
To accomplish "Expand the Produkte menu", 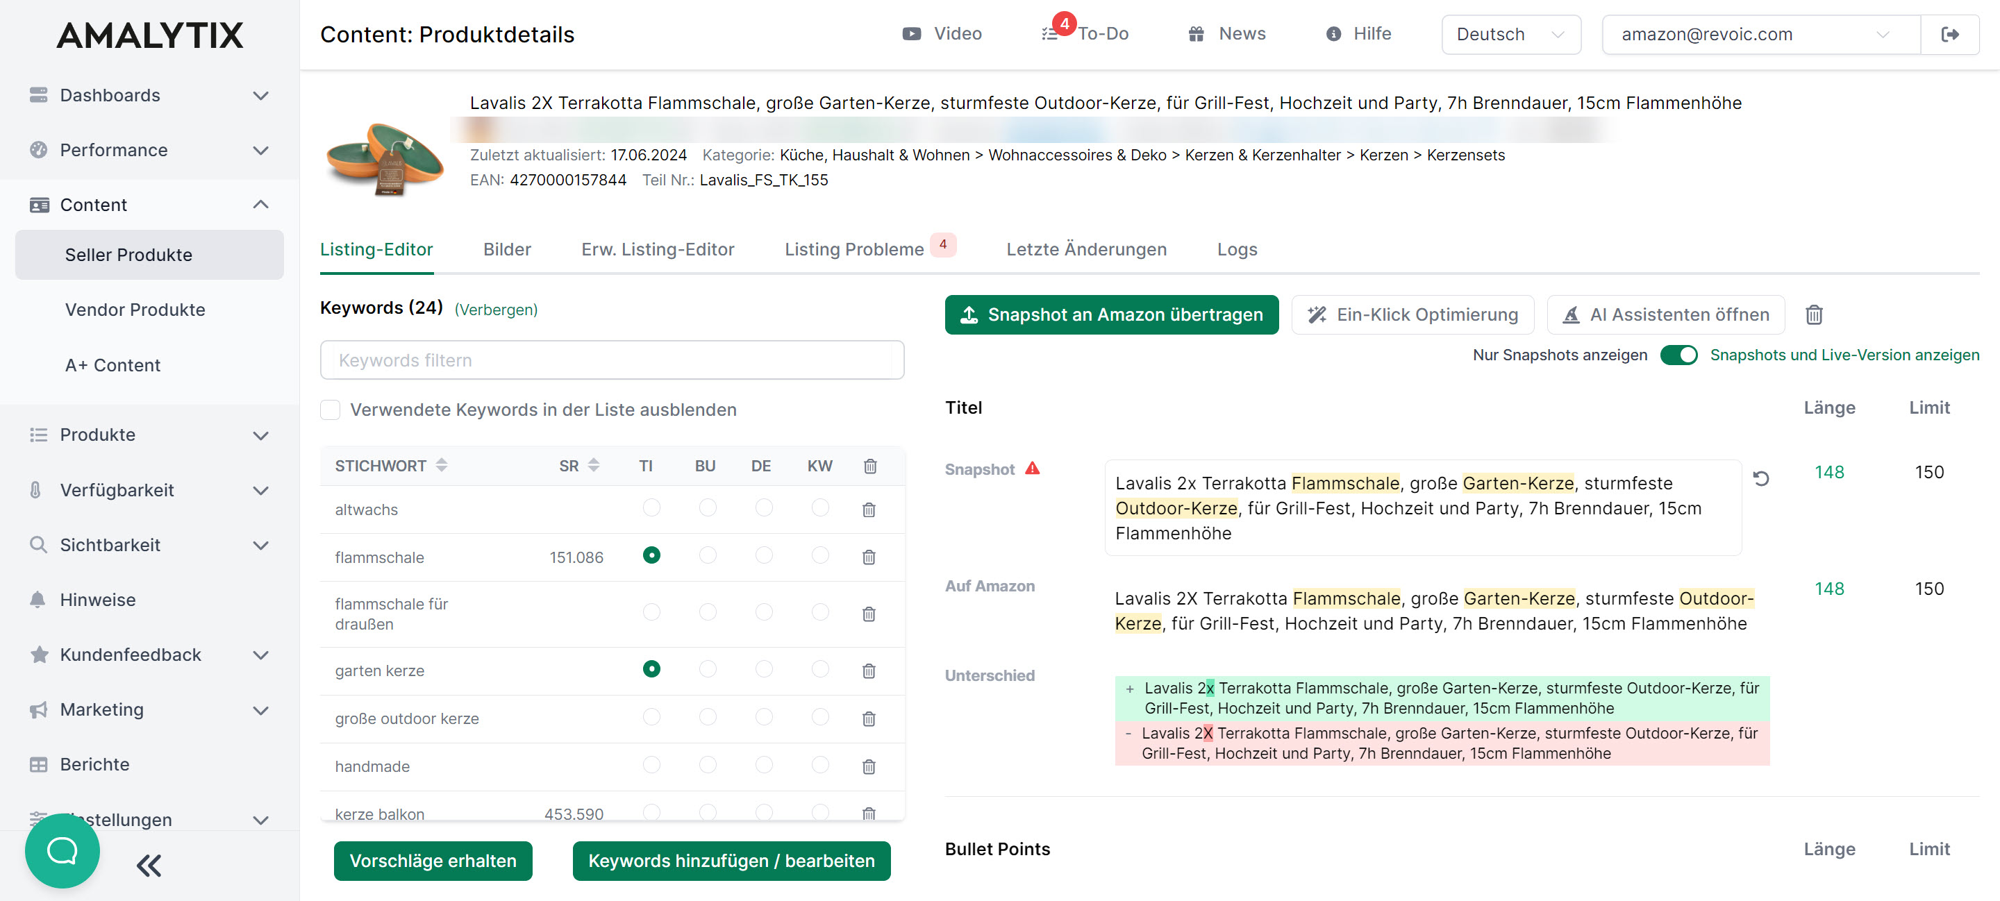I will click(x=149, y=435).
